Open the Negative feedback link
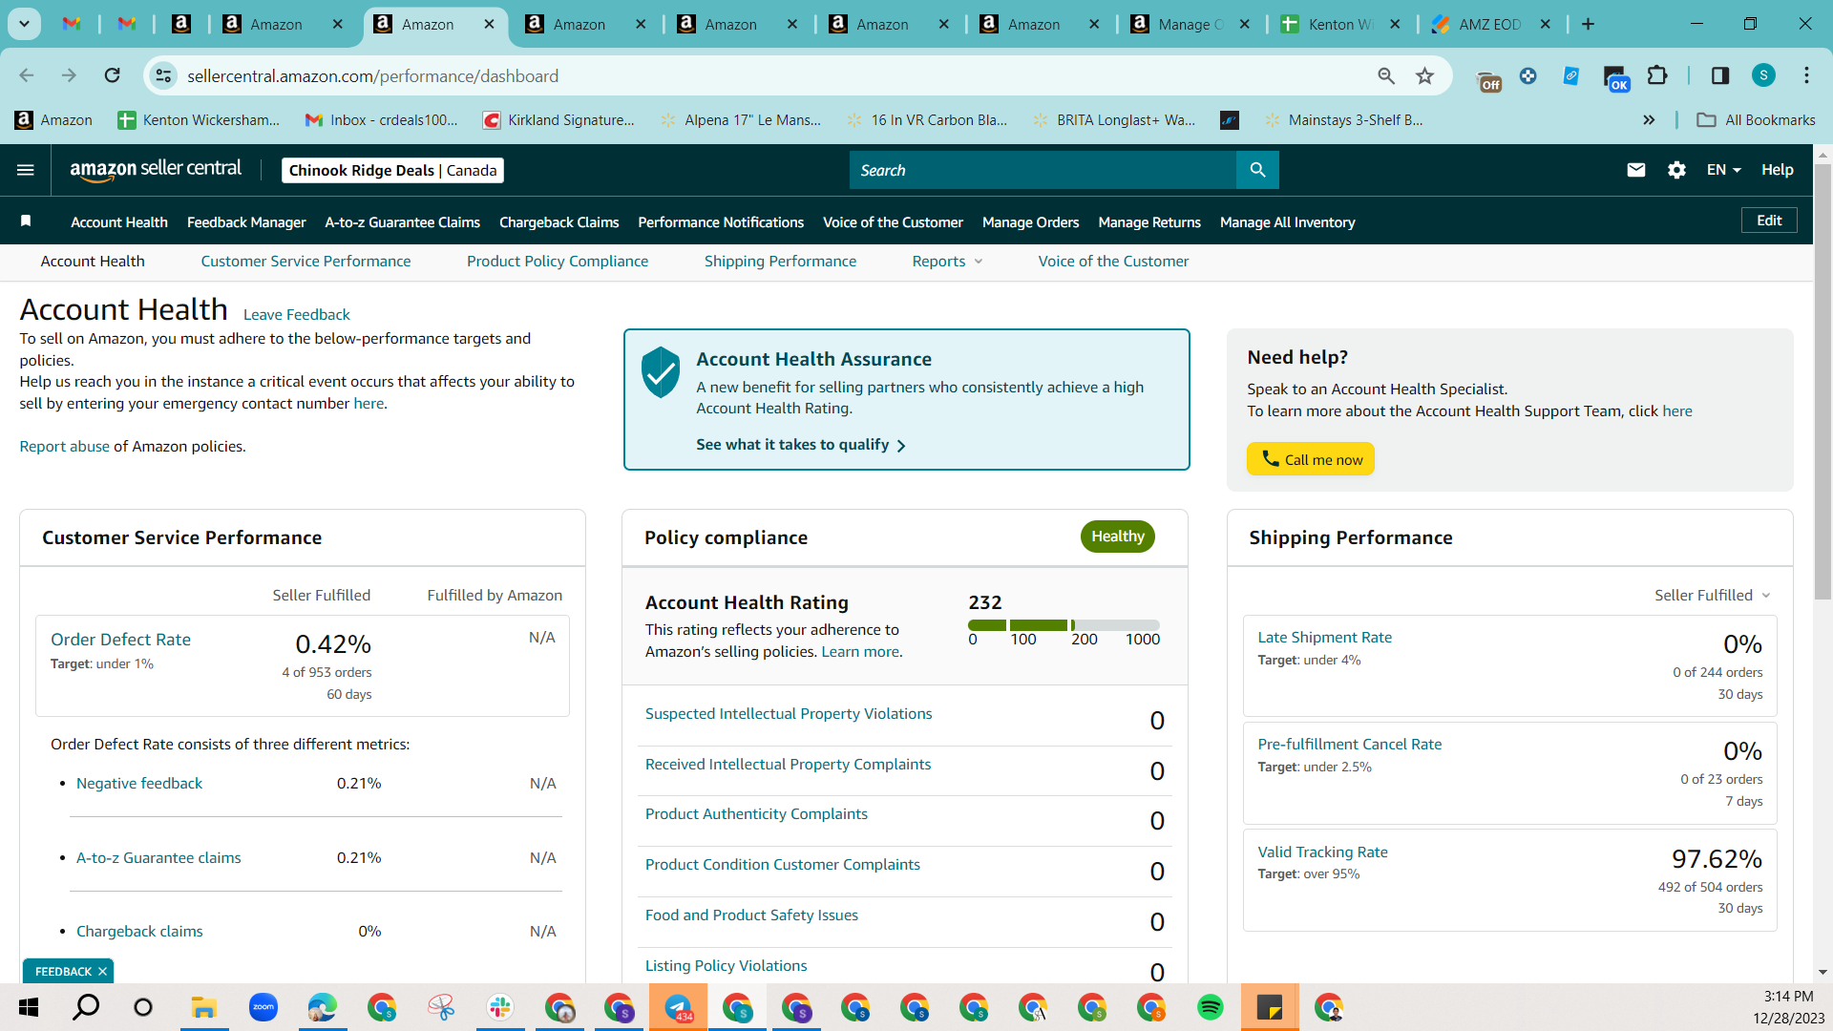 [139, 784]
